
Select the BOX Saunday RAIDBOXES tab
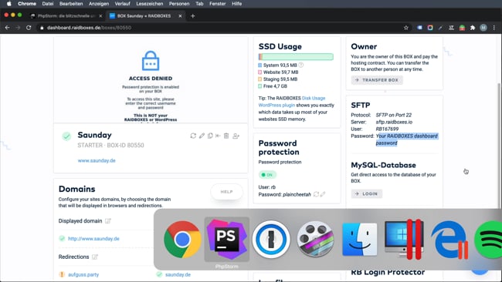tap(144, 16)
